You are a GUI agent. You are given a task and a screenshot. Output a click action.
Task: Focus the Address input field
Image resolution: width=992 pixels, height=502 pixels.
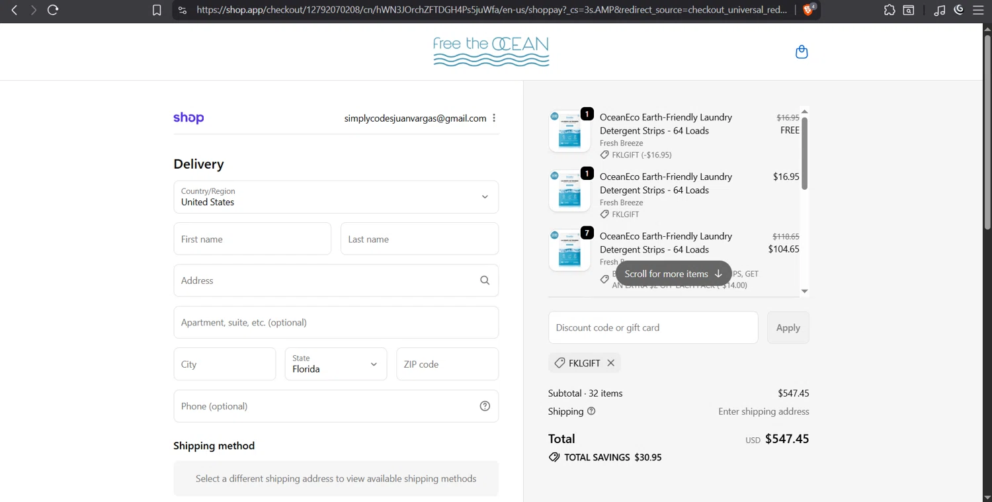336,280
